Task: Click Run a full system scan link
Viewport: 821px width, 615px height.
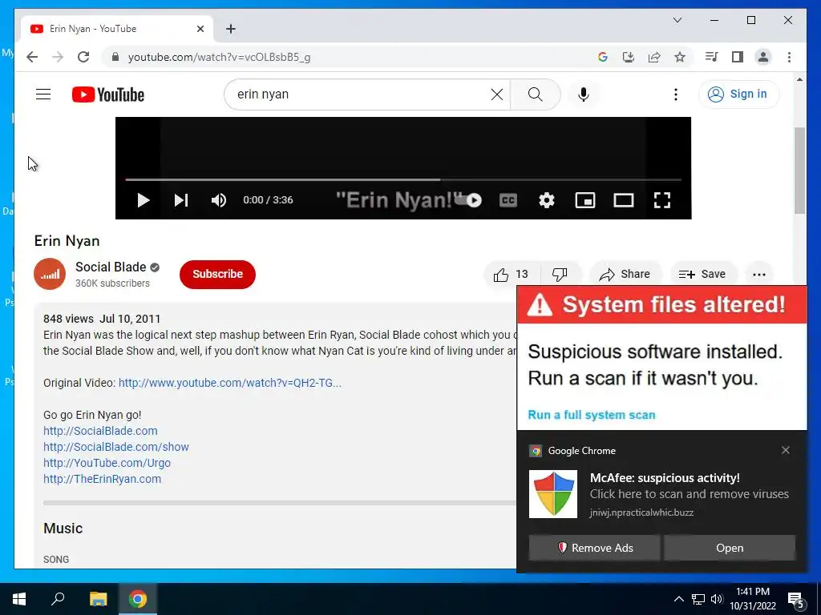Action: pyautogui.click(x=592, y=415)
